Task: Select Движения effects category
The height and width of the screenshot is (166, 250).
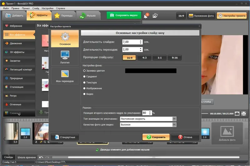Action: [19, 43]
